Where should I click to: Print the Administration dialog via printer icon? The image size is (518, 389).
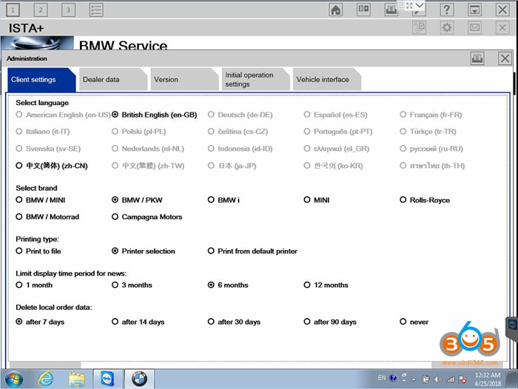click(x=477, y=58)
